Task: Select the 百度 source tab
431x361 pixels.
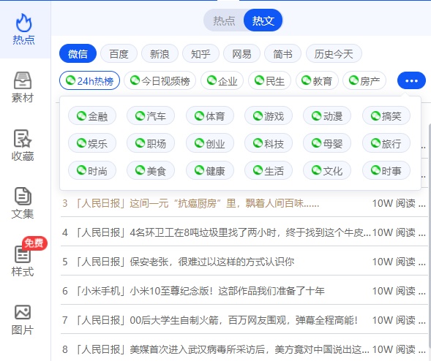Action: pyautogui.click(x=119, y=54)
